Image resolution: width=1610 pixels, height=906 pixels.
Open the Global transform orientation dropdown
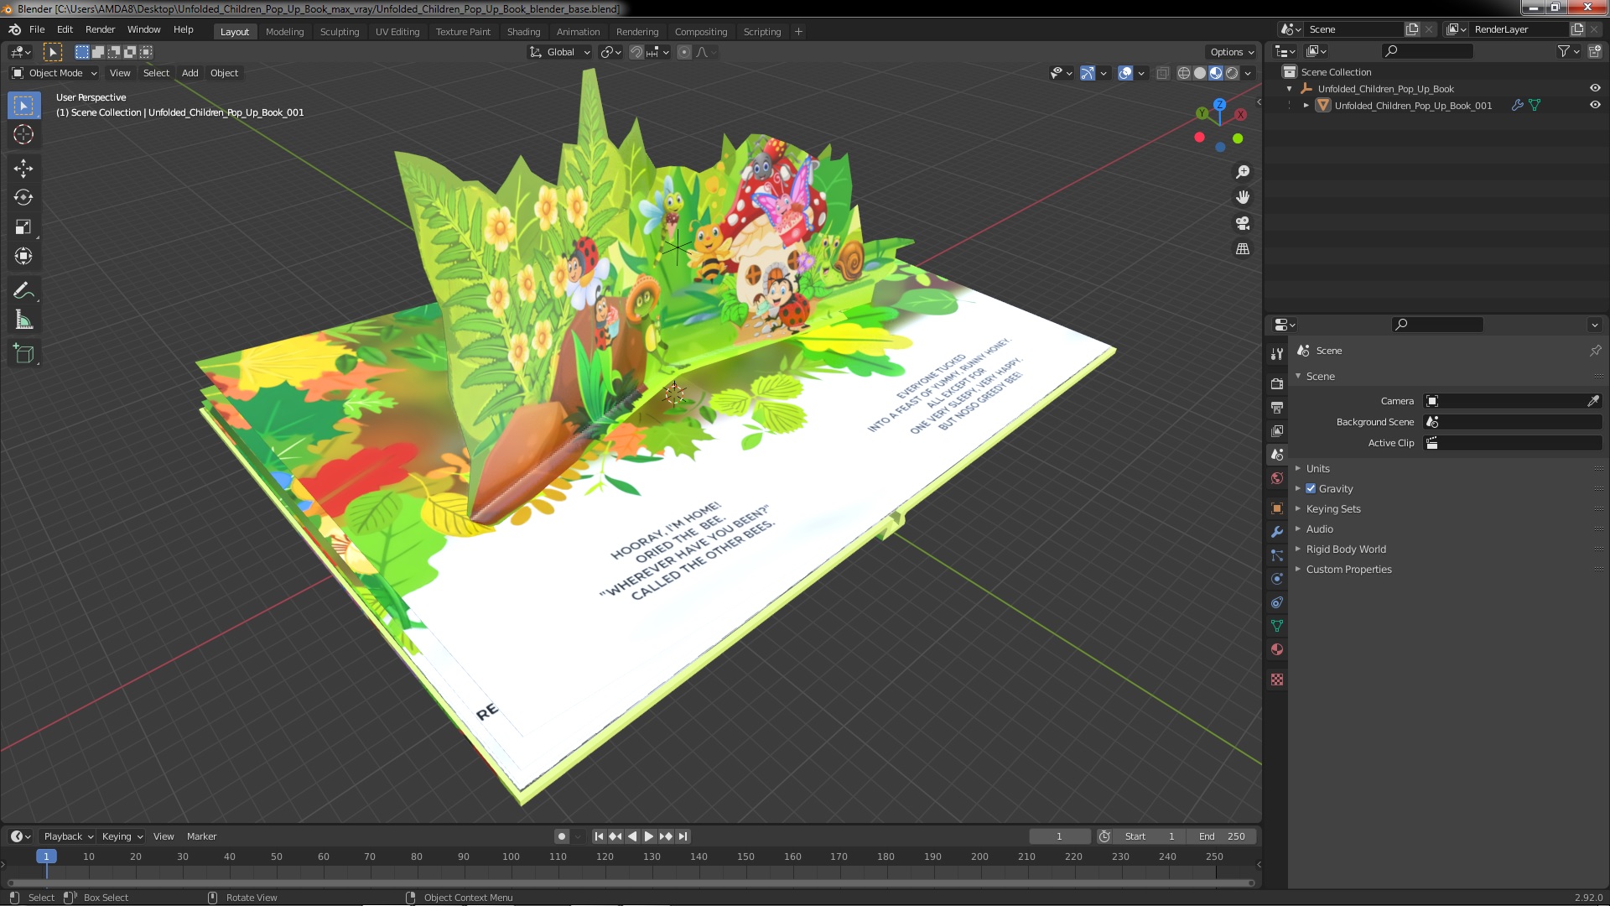coord(559,52)
